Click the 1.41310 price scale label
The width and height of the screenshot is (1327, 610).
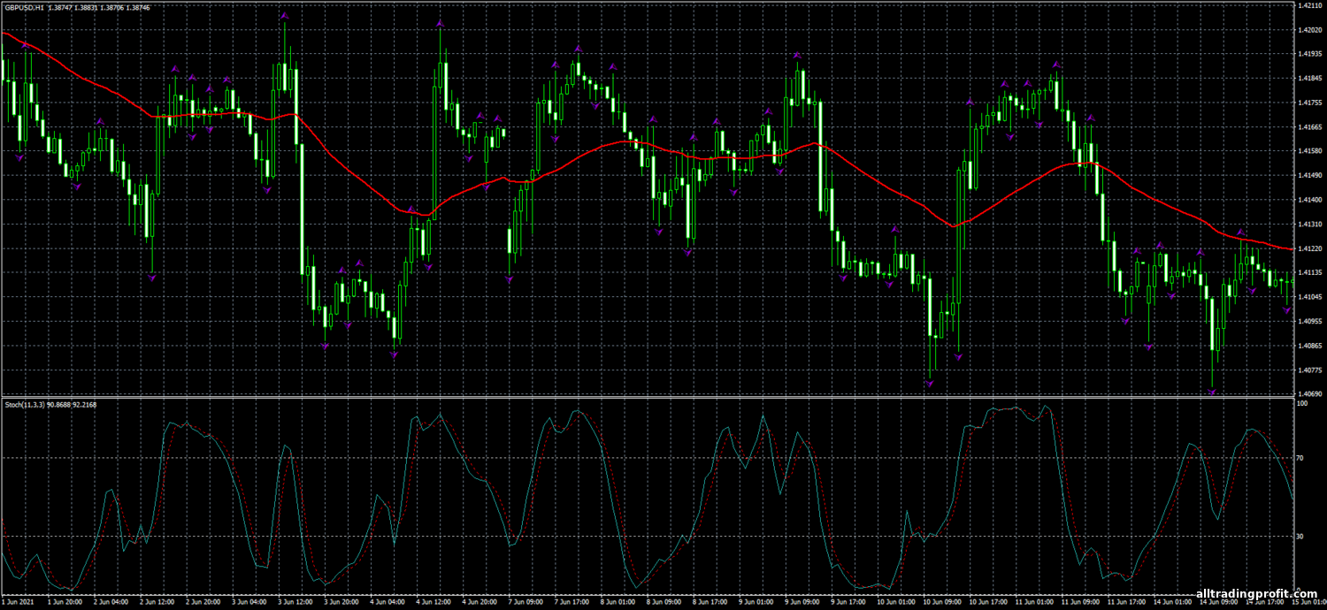(x=1310, y=225)
